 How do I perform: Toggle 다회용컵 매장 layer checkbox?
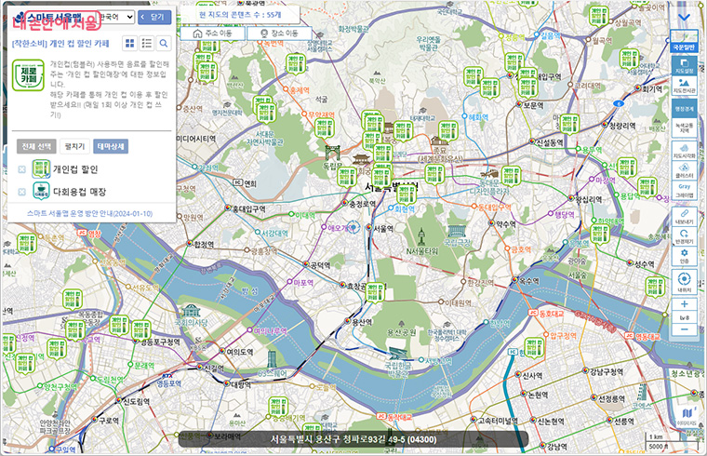click(21, 193)
